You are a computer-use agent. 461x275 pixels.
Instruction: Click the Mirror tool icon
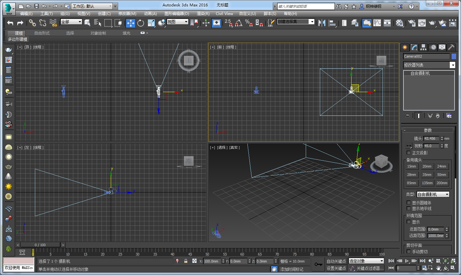pyautogui.click(x=322, y=23)
